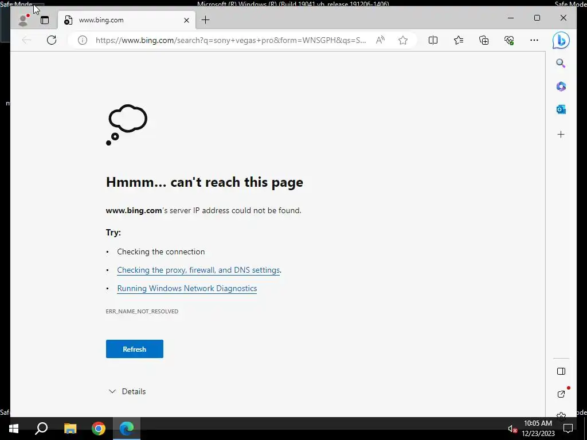Open 'Checking the proxy, firewall, and DNS settings' link

[198, 270]
